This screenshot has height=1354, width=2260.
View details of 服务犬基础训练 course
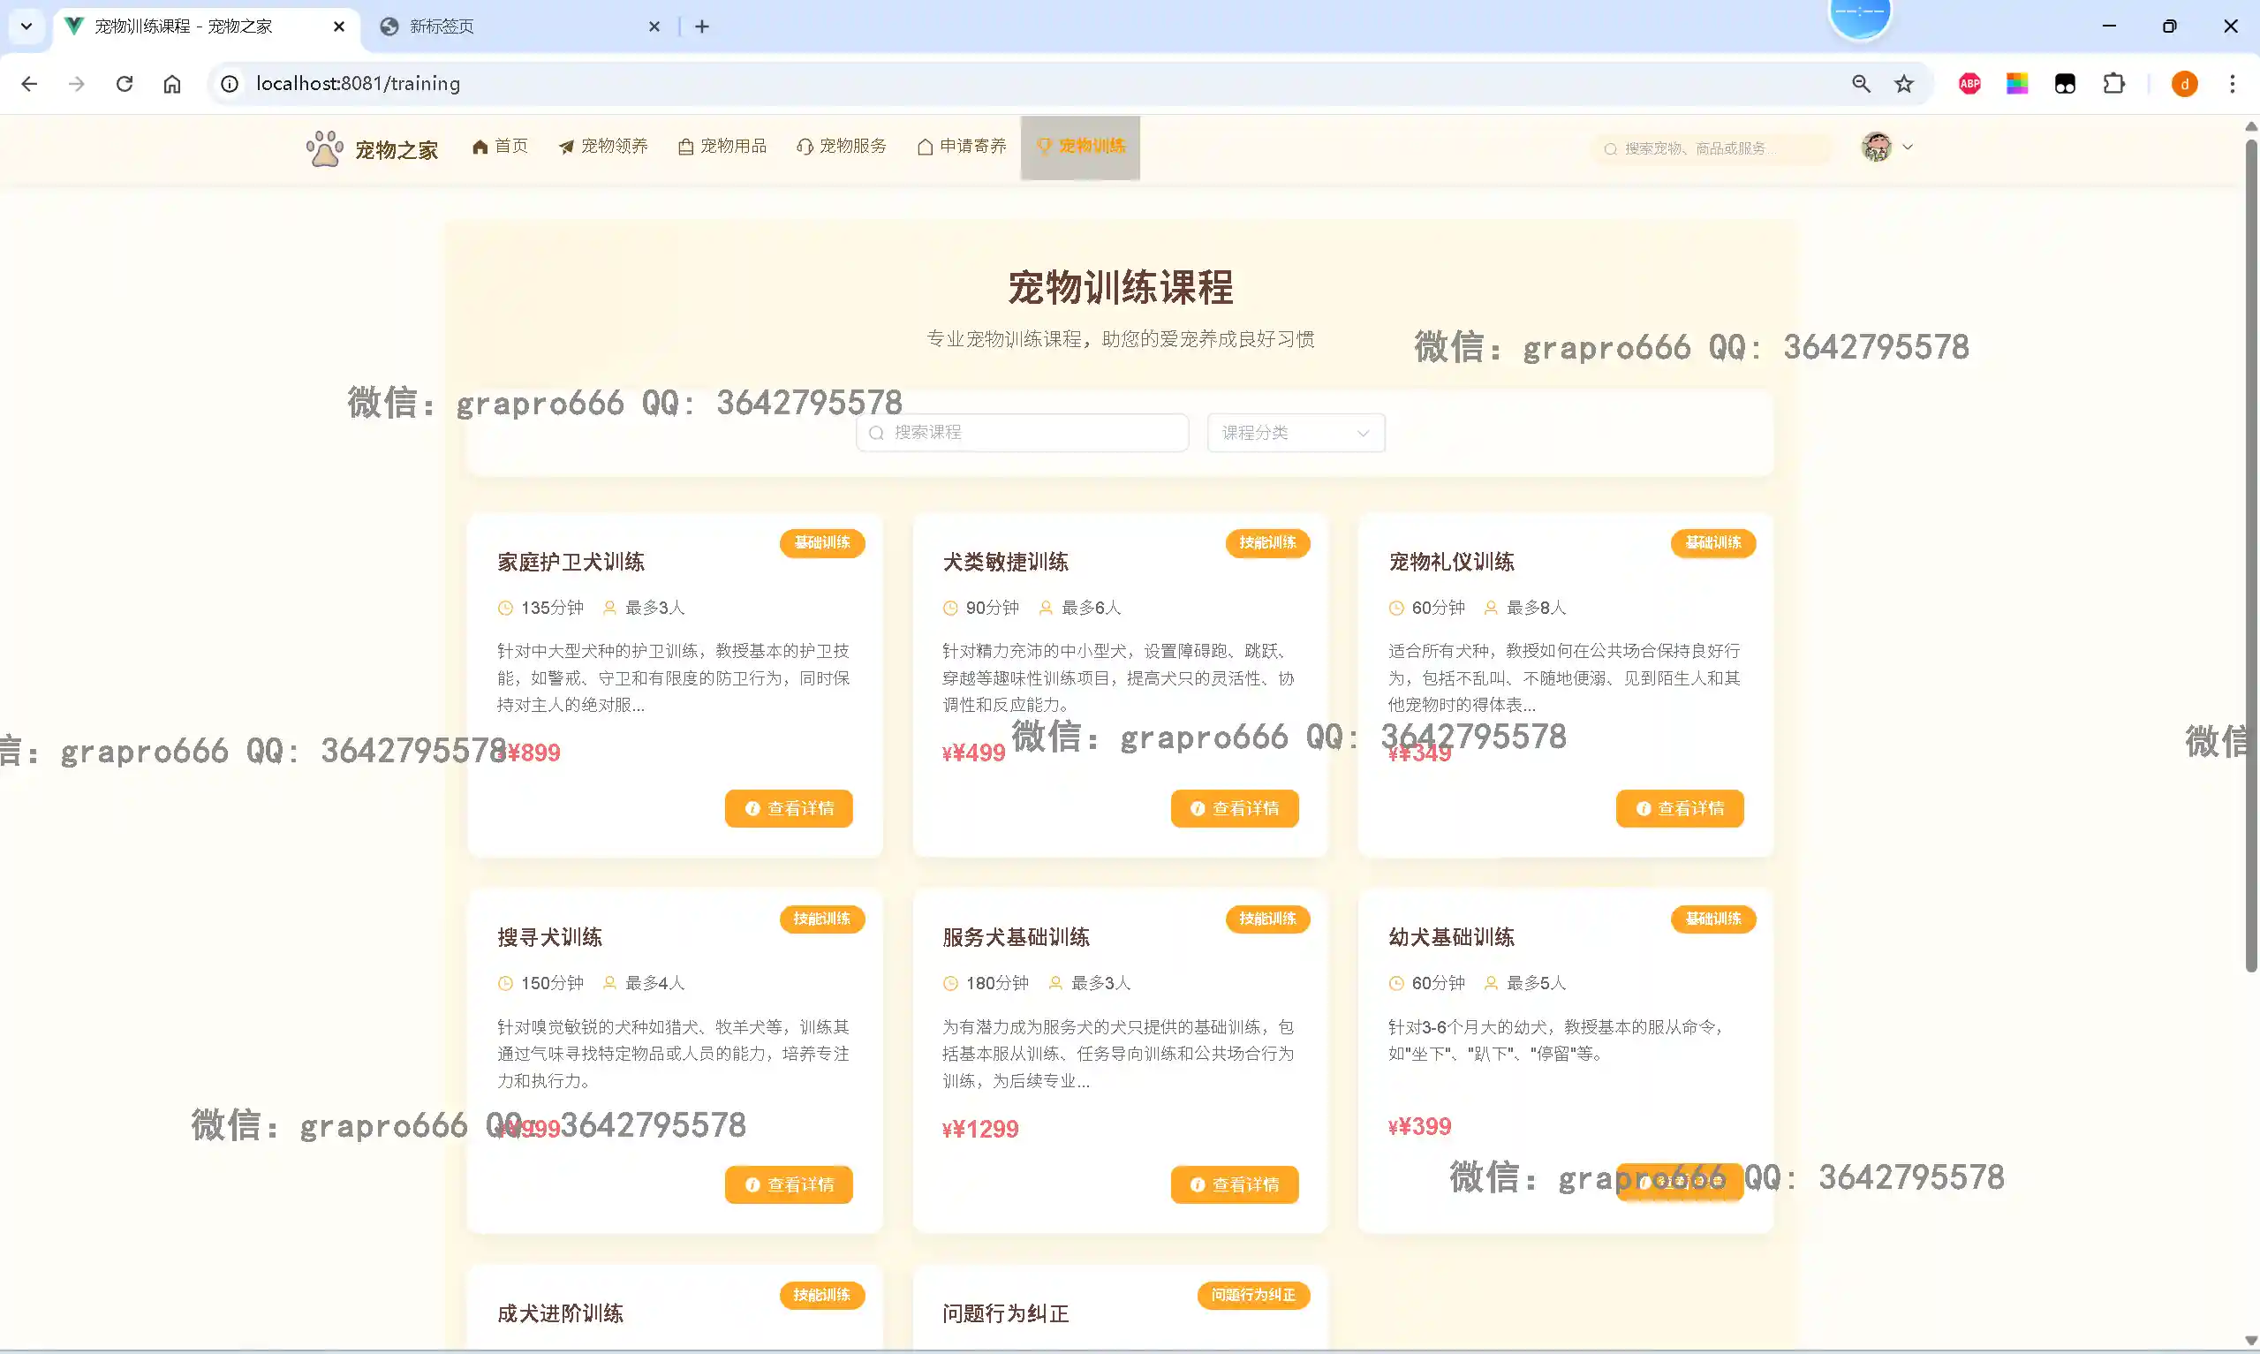tap(1234, 1184)
